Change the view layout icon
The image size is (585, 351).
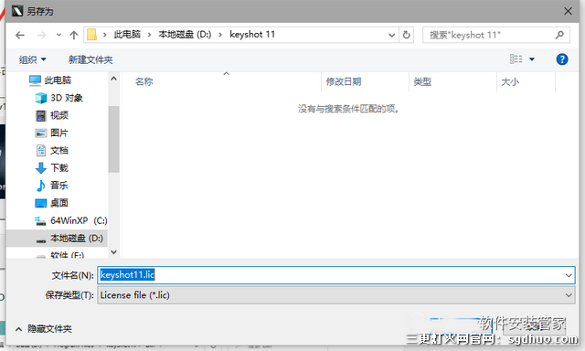pyautogui.click(x=516, y=58)
